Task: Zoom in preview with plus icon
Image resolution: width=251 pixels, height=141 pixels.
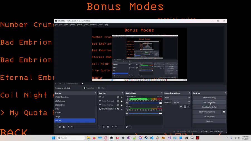Action: tap(64, 84)
